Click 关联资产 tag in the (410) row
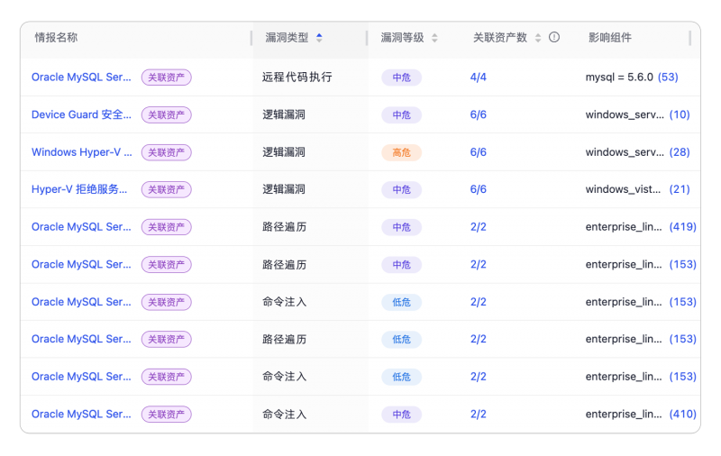 pyautogui.click(x=167, y=415)
